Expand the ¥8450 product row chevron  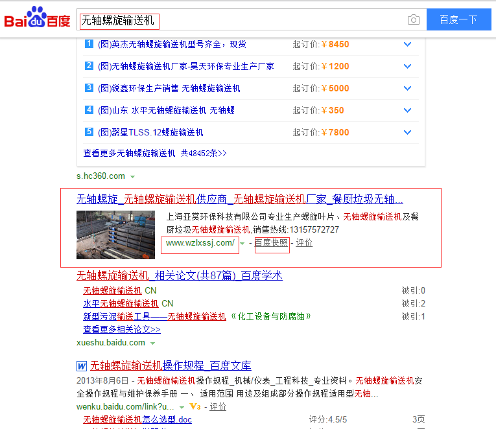click(408, 45)
